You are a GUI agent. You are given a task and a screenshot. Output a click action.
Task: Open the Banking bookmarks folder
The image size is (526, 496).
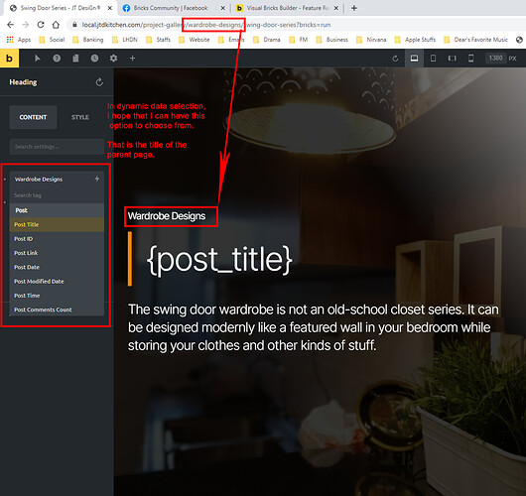[89, 40]
